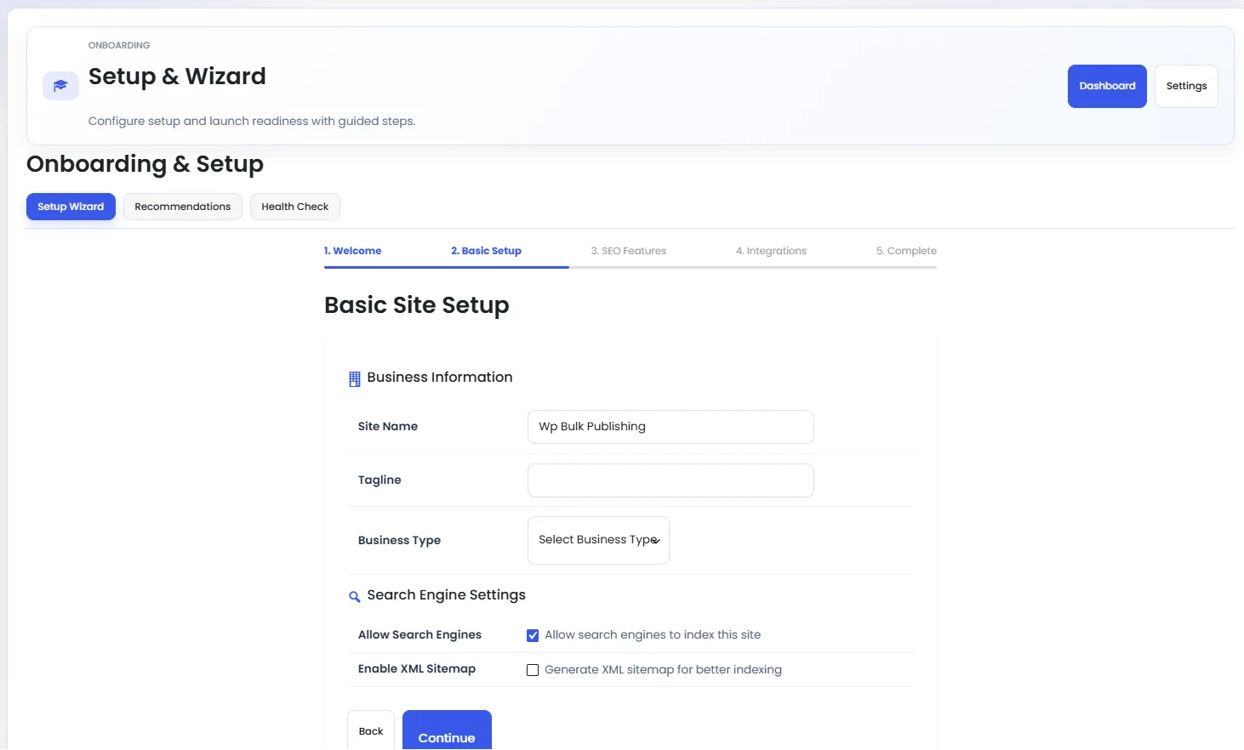Click the Onboarding & Setup heading
The height and width of the screenshot is (750, 1244).
tap(145, 164)
